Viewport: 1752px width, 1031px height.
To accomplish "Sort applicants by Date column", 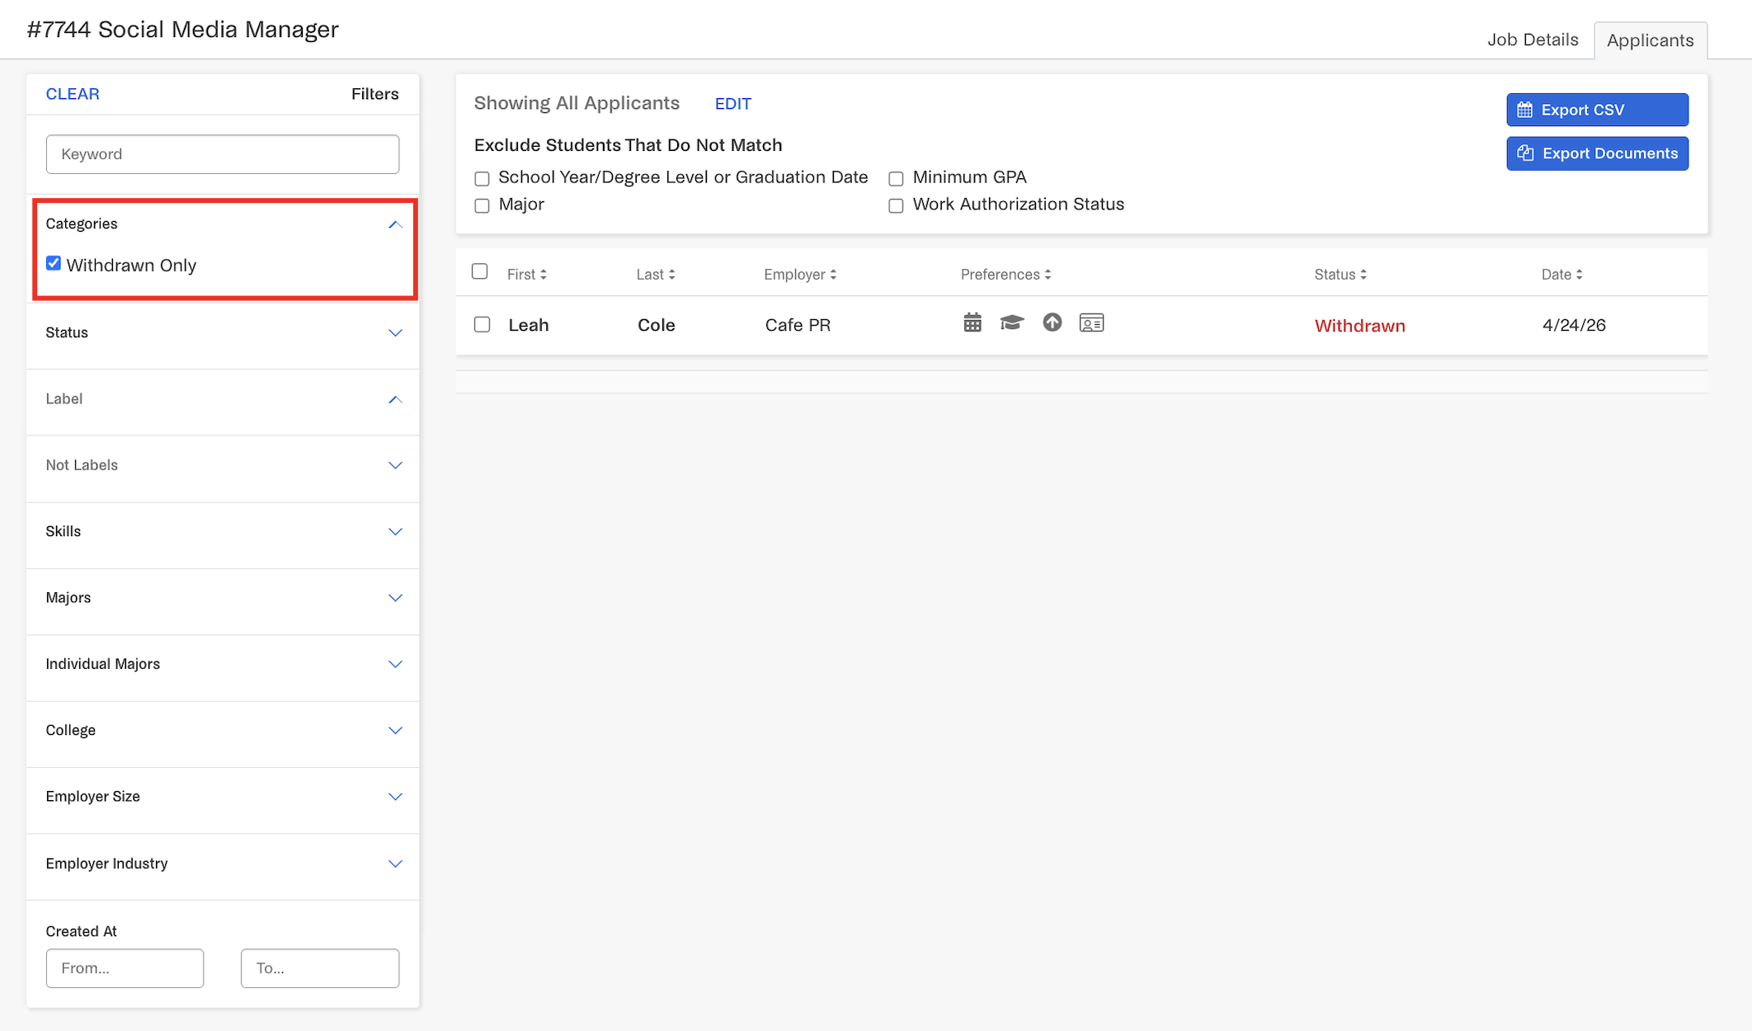I will pyautogui.click(x=1561, y=275).
